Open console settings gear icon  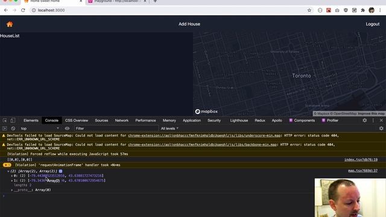coord(381,128)
